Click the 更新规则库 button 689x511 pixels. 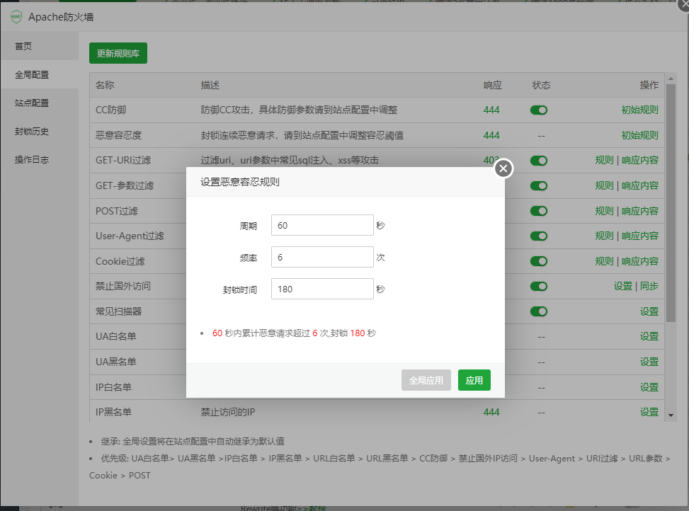(x=118, y=53)
